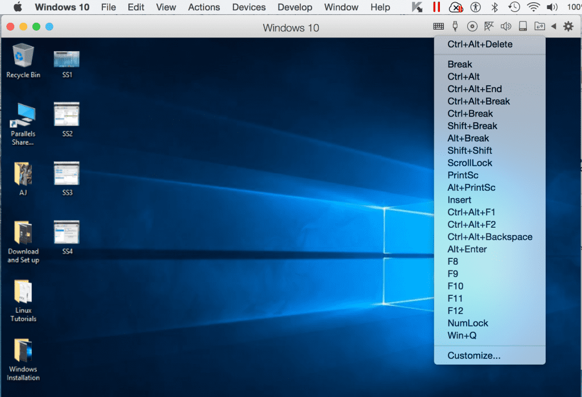Pause the VM with the red pause menu bar icon

click(x=436, y=7)
